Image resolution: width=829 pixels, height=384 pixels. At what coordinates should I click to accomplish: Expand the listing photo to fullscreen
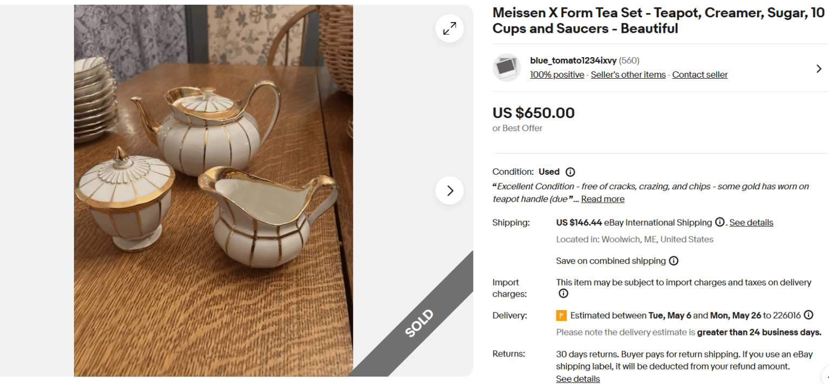point(449,28)
